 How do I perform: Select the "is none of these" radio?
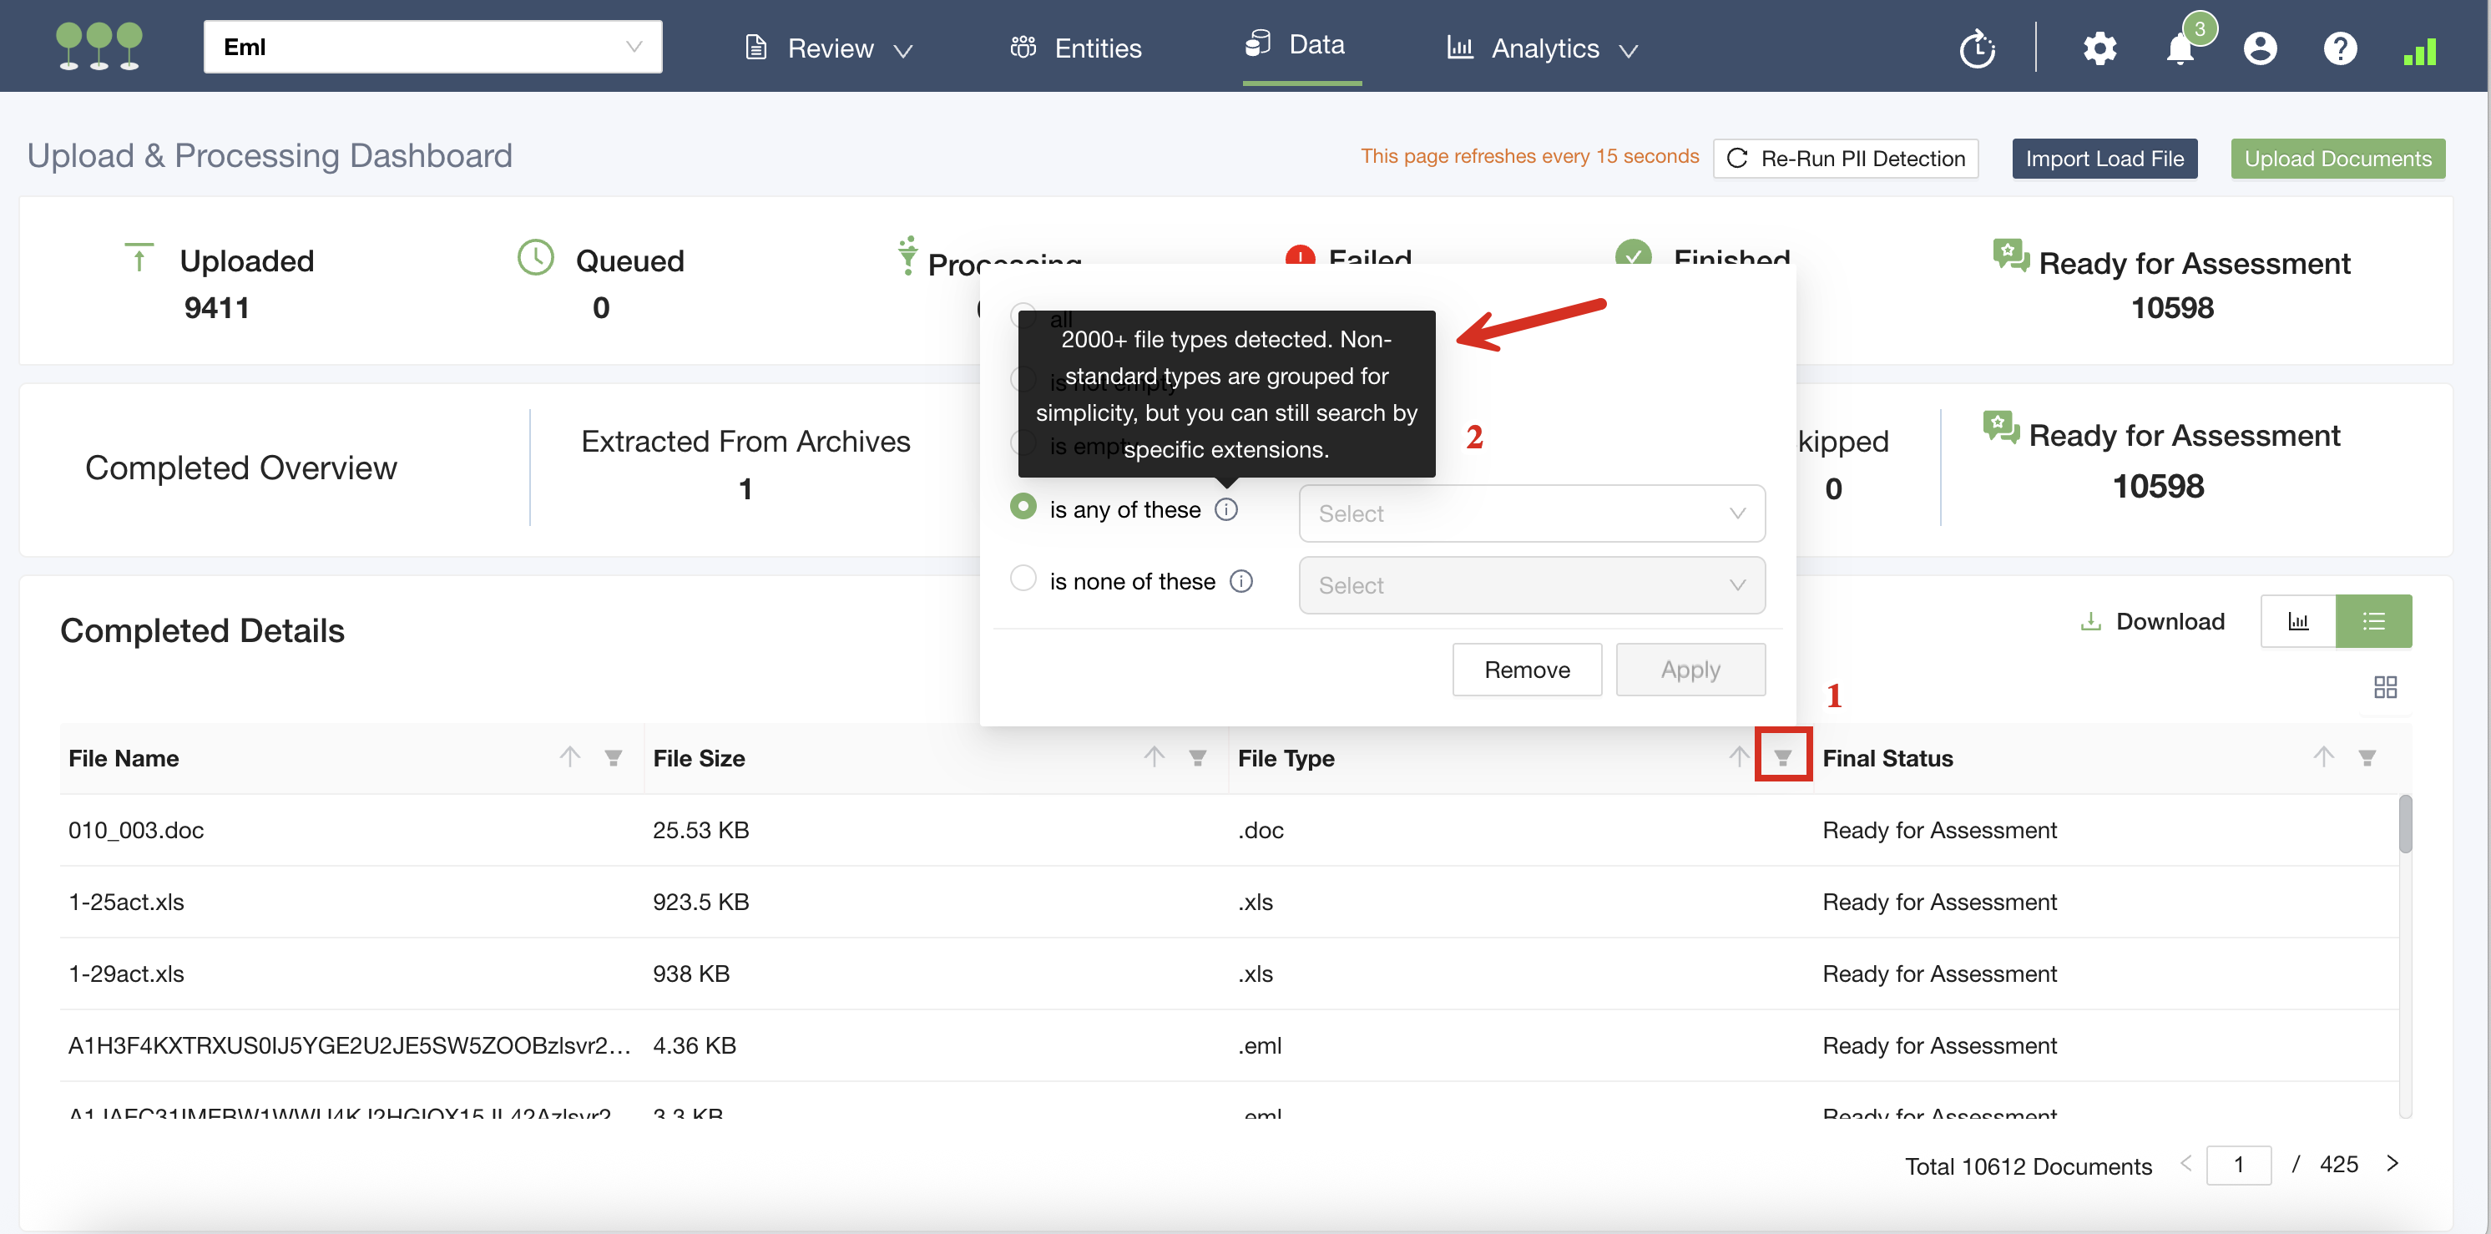point(1023,579)
